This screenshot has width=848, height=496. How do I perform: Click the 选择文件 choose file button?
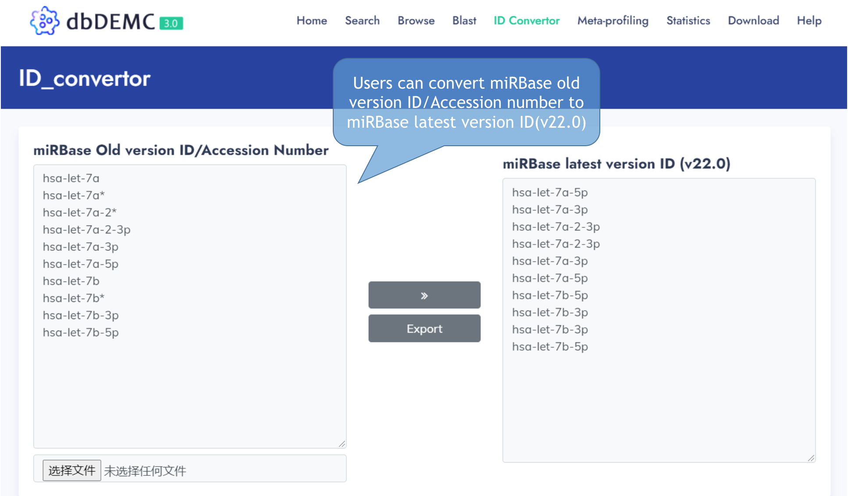tap(72, 471)
